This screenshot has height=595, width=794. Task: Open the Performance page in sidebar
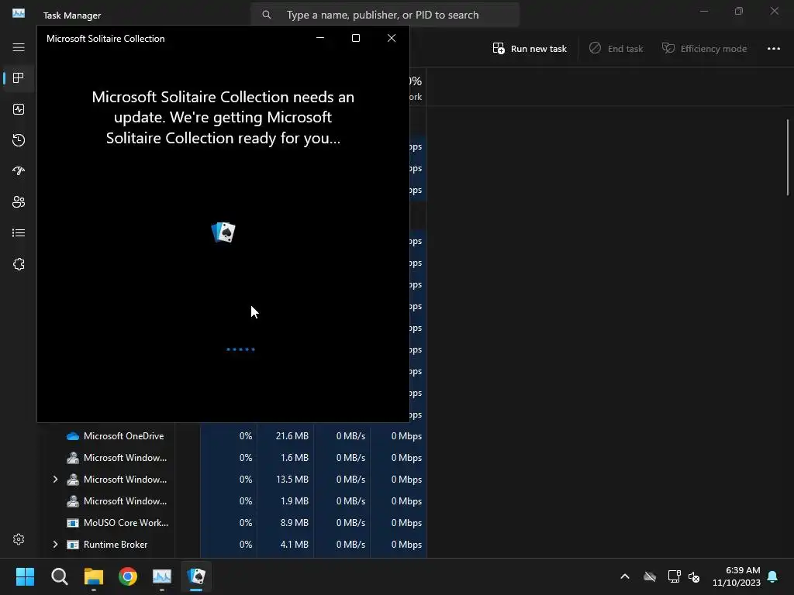tap(19, 109)
